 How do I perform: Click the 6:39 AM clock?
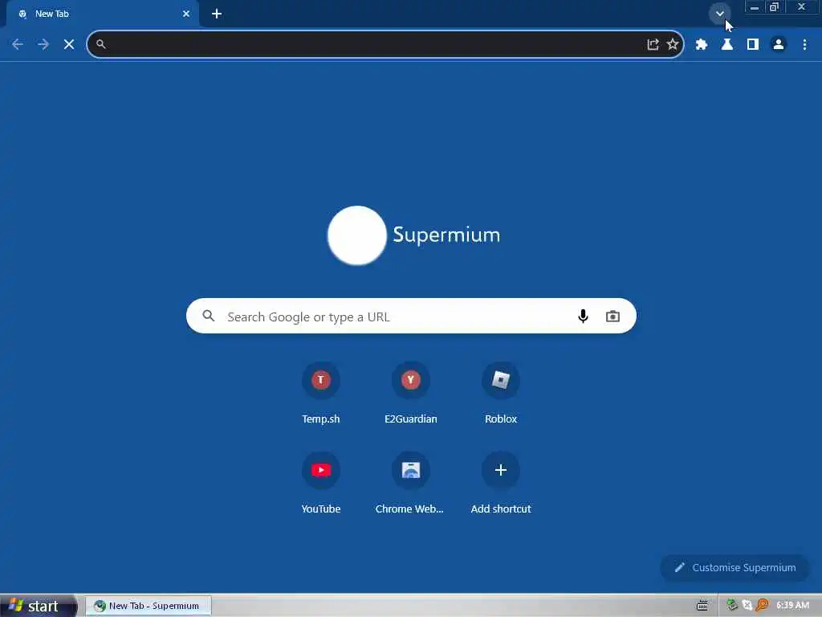792,606
